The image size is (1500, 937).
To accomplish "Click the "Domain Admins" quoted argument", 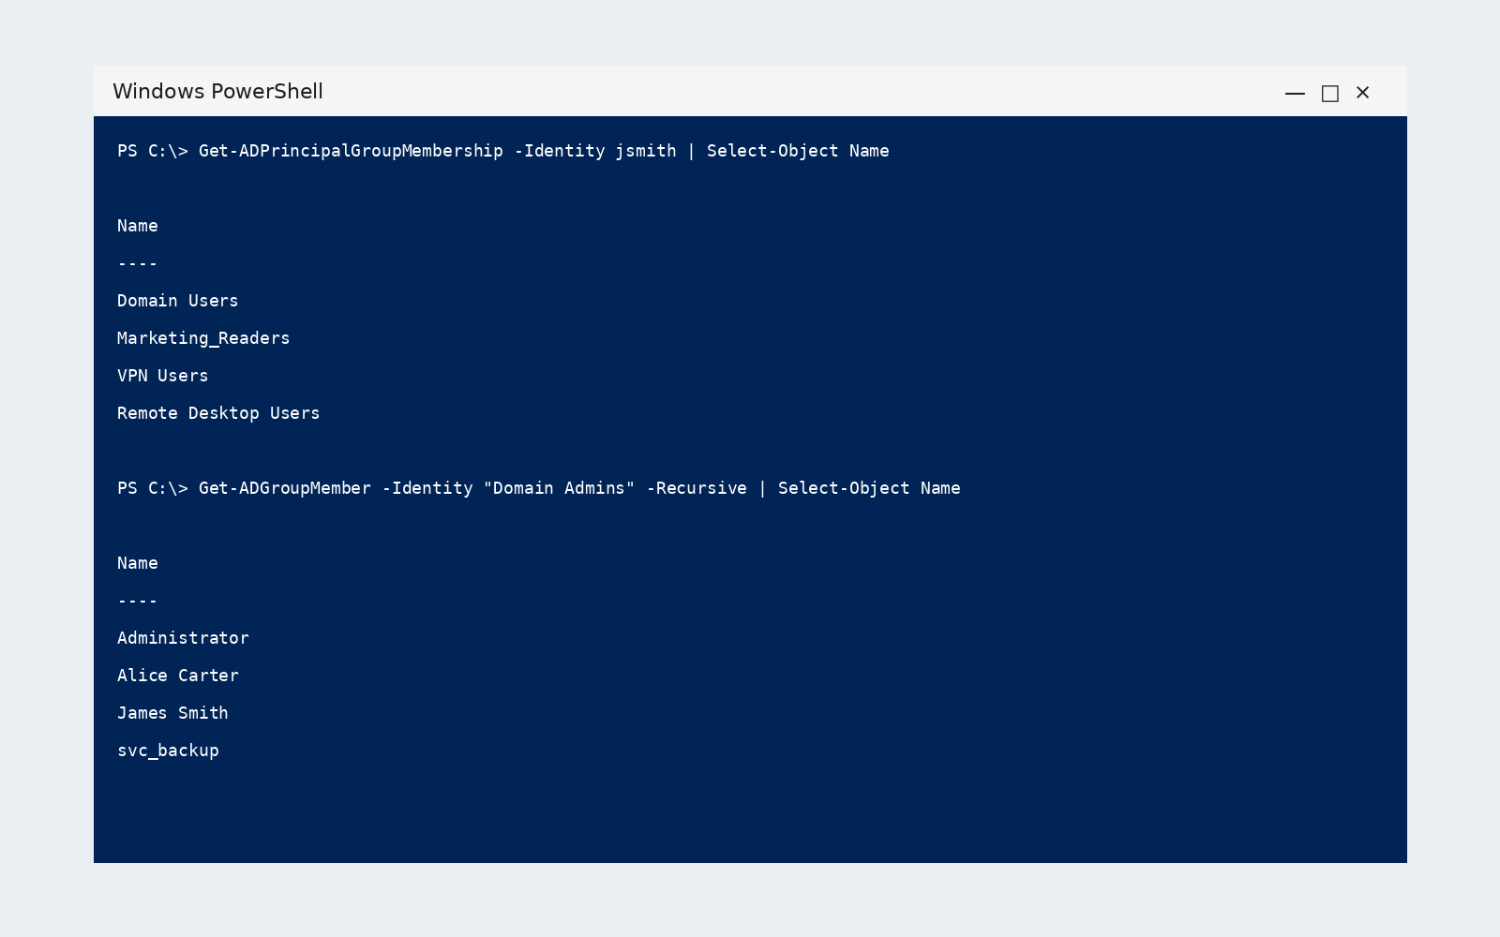I will [560, 488].
